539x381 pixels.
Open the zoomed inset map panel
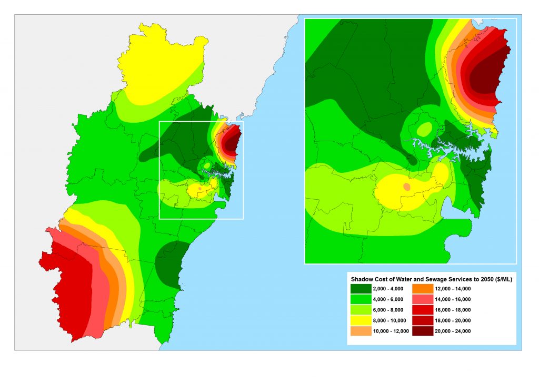point(411,142)
